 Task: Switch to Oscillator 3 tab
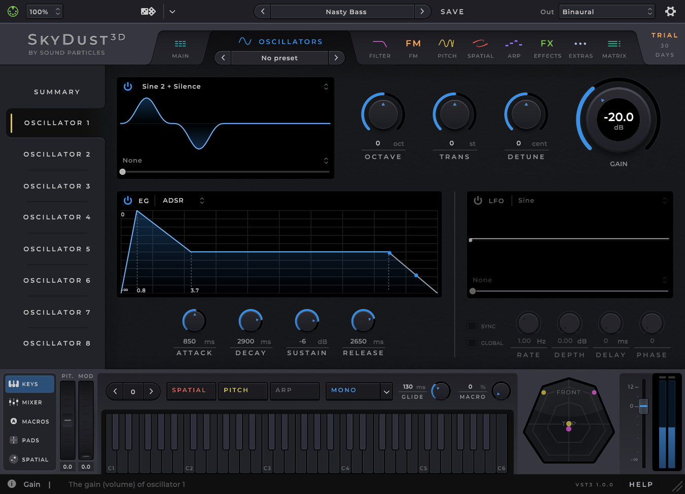pyautogui.click(x=57, y=186)
